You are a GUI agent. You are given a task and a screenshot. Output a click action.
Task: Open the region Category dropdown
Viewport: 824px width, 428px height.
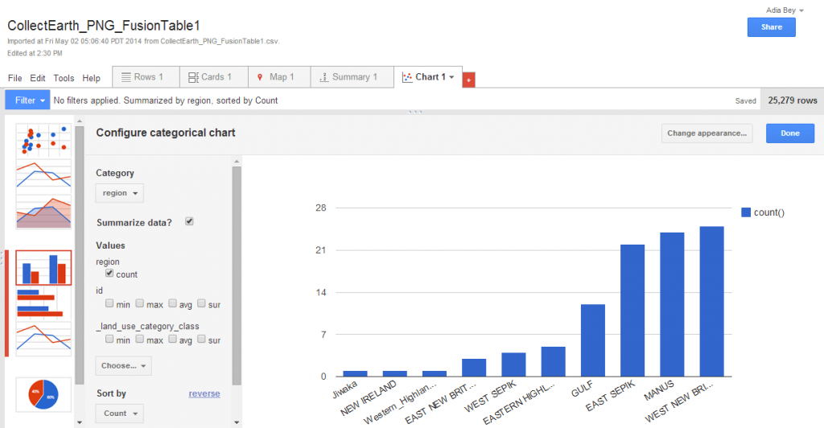click(x=119, y=193)
